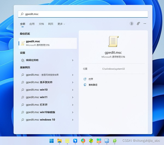
Task: Open the 编辑组策略 settings result
Action: pyautogui.click(x=48, y=60)
